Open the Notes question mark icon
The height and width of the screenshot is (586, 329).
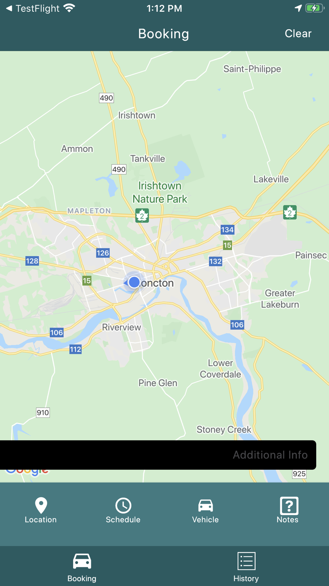(289, 506)
